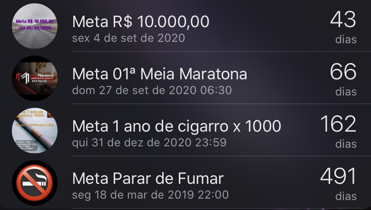Click the date qui 31 de dez de 2020 23:59
The width and height of the screenshot is (371, 210).
[x=149, y=143]
